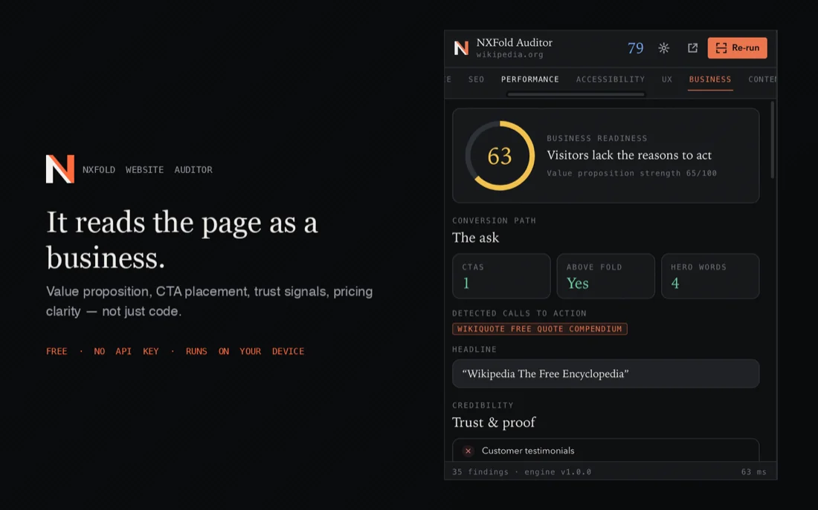The width and height of the screenshot is (818, 510).
Task: Select the Business tab
Action: tap(710, 79)
